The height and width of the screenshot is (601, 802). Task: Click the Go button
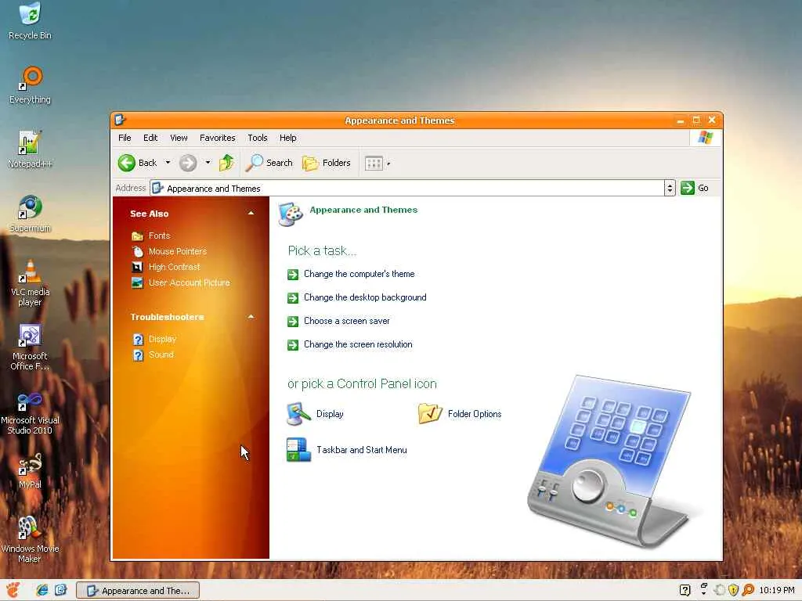click(695, 188)
